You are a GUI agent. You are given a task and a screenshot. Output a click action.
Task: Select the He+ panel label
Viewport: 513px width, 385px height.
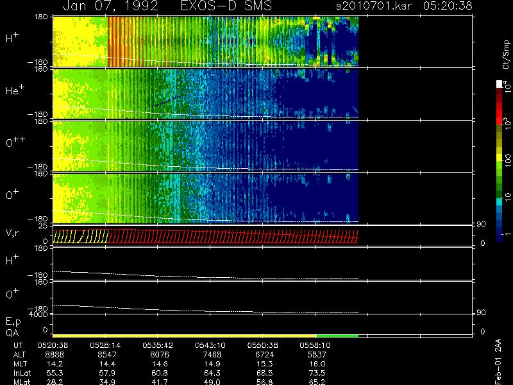(x=15, y=89)
